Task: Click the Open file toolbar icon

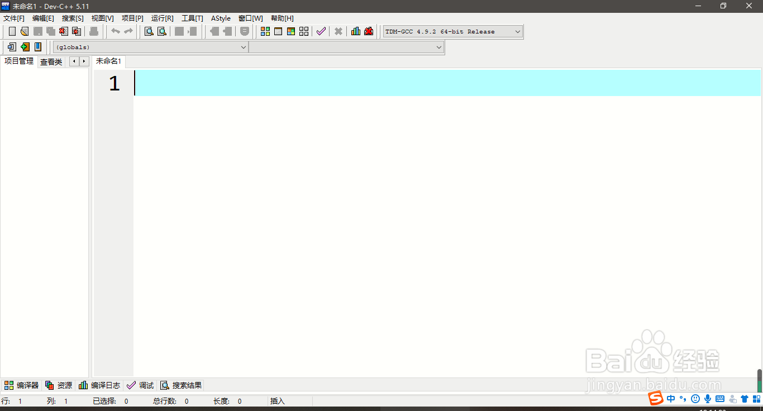Action: [x=25, y=31]
